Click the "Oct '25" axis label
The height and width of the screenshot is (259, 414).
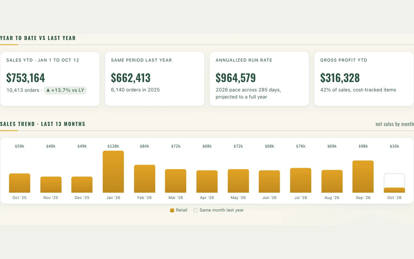tap(20, 198)
